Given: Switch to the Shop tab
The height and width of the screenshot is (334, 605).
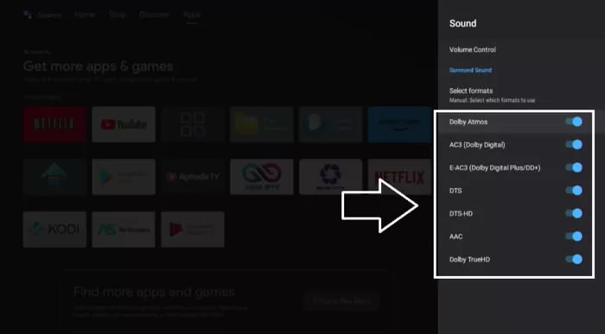Looking at the screenshot, I should coord(118,15).
